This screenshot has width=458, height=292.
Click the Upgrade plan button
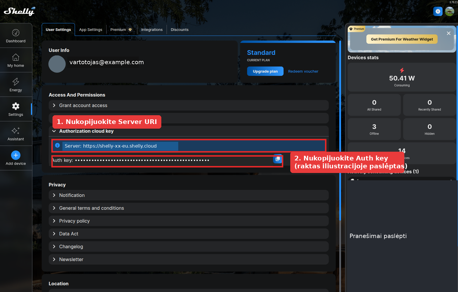point(265,71)
